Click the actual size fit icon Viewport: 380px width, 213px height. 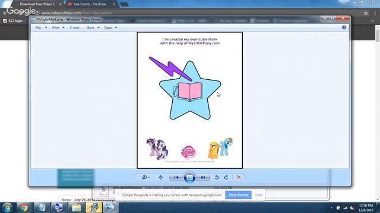(x=160, y=177)
